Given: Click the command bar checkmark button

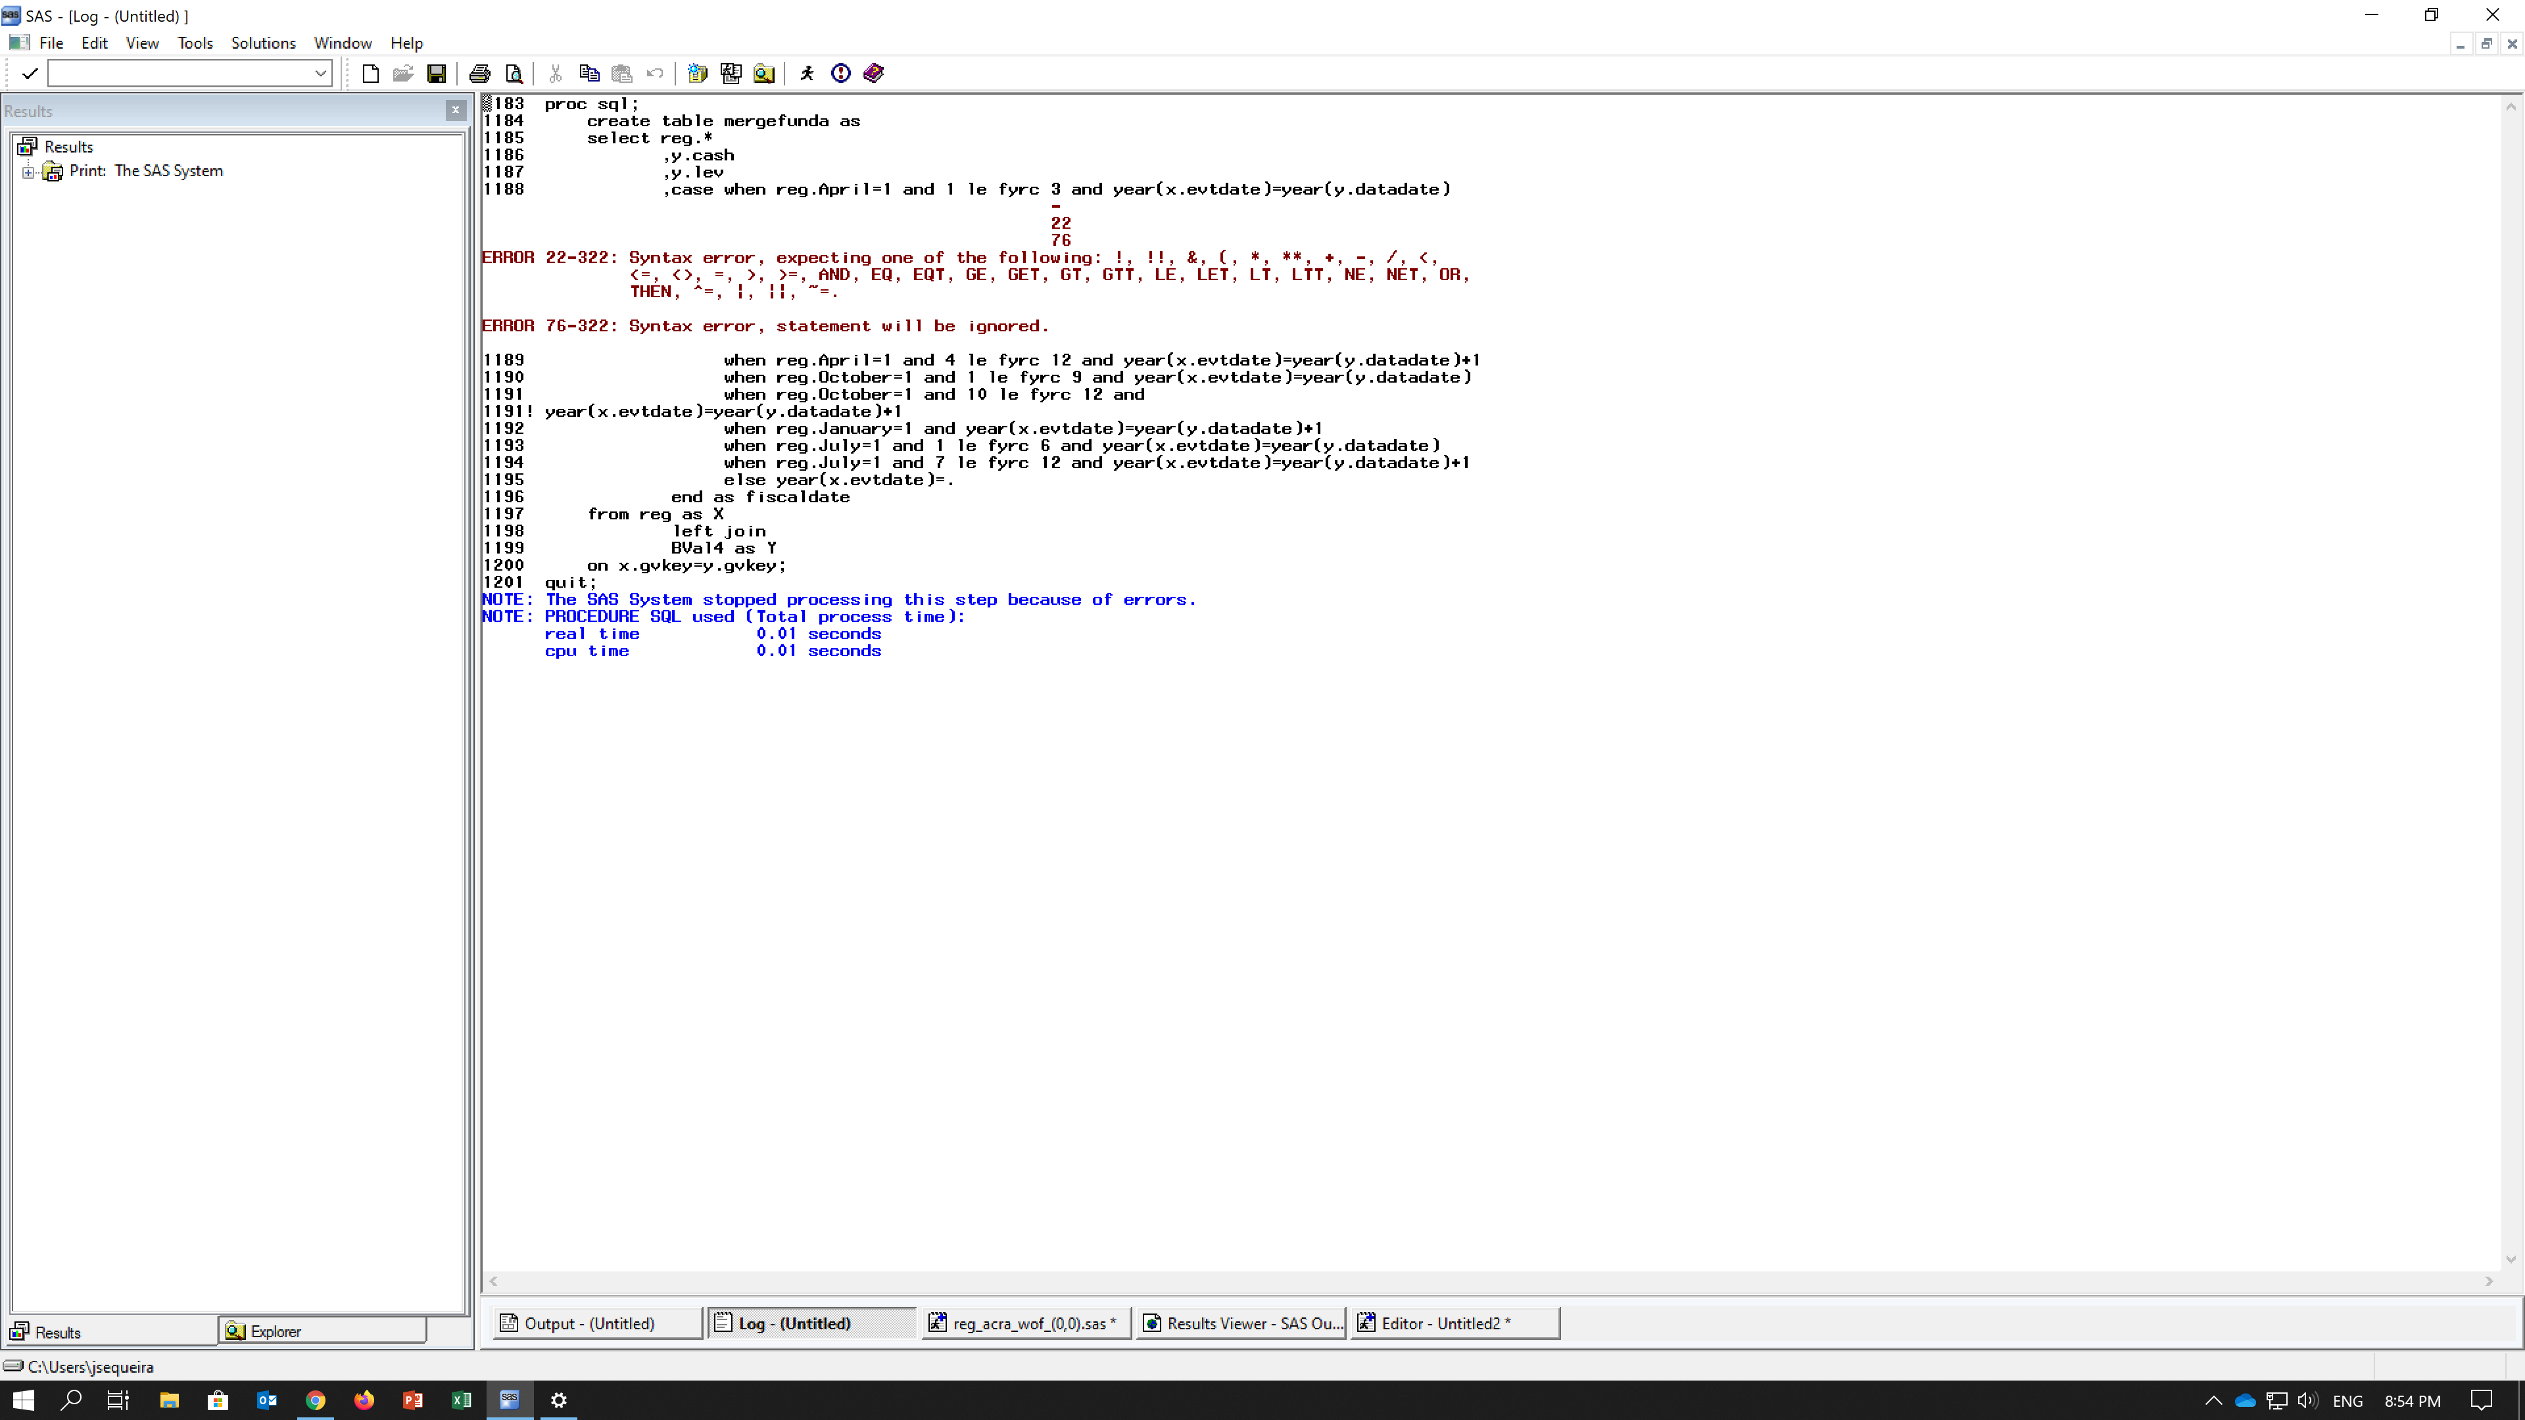Looking at the screenshot, I should tap(30, 74).
